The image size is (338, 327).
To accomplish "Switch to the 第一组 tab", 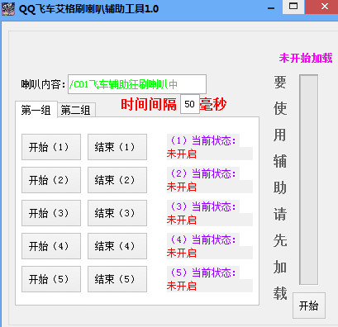I will (36, 110).
